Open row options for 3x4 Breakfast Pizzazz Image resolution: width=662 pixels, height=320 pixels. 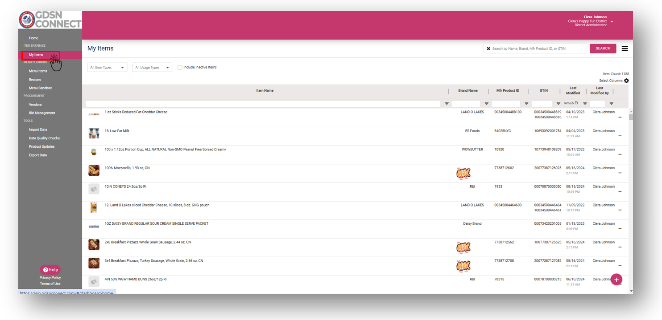[620, 266]
